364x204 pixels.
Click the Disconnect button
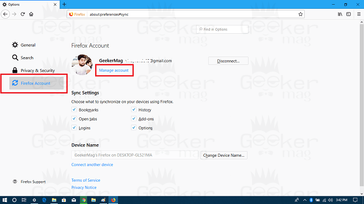[x=228, y=61]
